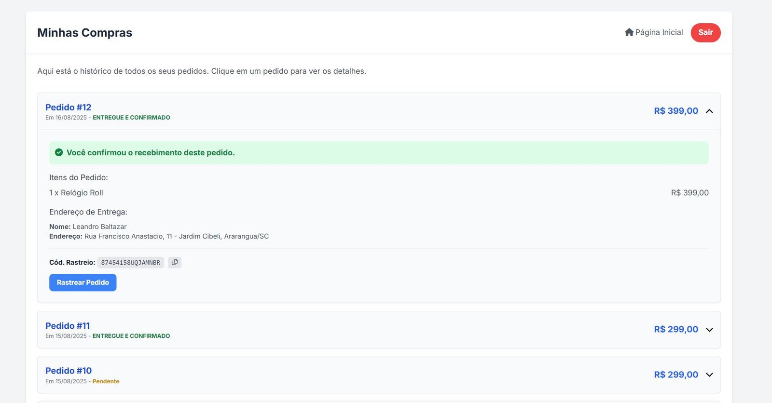The height and width of the screenshot is (403, 772).
Task: Click the item line 1 x Relógio Roll
Action: (x=76, y=193)
